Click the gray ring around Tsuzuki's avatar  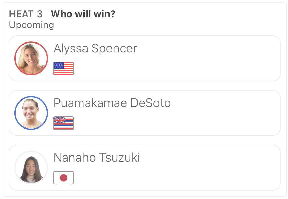[x=15, y=168]
